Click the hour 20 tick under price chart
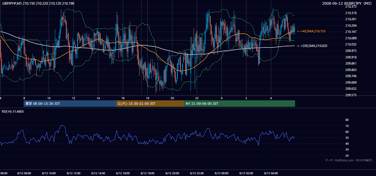Image resolution: width=376 pixels, height=176 pixels. [x=172, y=98]
